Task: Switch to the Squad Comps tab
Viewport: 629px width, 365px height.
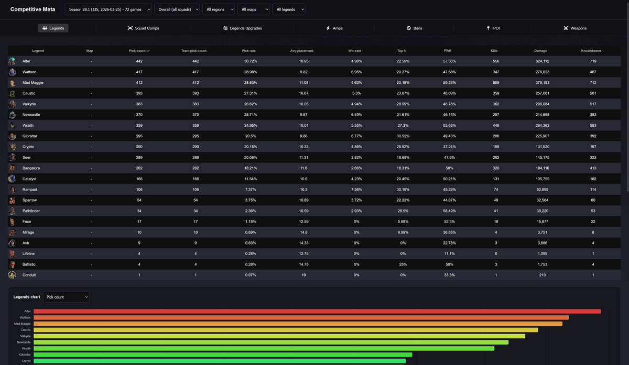Action: (x=143, y=28)
